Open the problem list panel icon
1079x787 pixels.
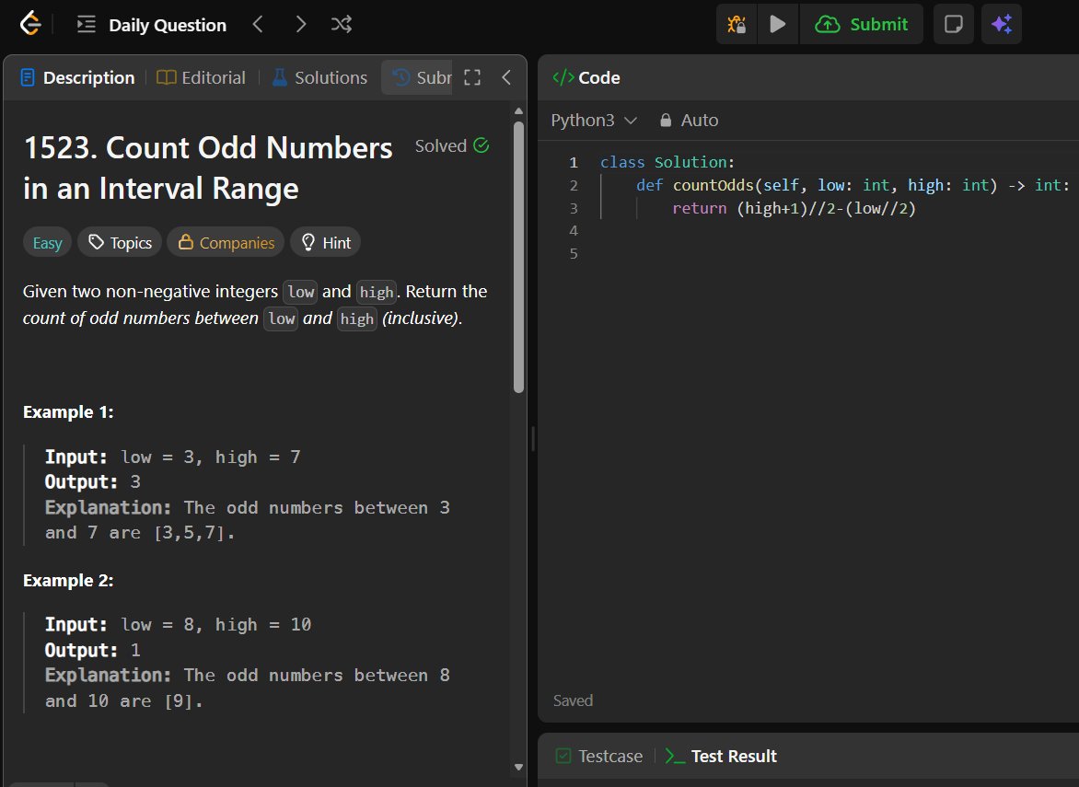point(86,25)
